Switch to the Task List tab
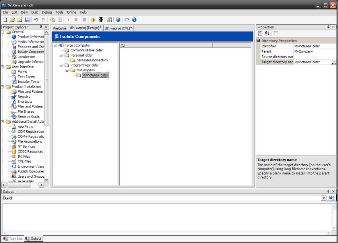The height and width of the screenshot is (243, 338). [x=13, y=239]
